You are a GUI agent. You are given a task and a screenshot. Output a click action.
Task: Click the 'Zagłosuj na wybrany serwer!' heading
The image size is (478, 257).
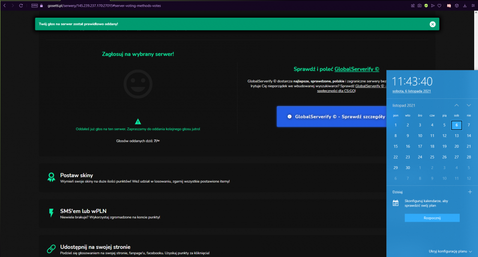tap(138, 54)
